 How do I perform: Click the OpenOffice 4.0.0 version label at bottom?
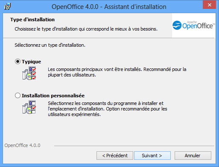click(x=22, y=145)
